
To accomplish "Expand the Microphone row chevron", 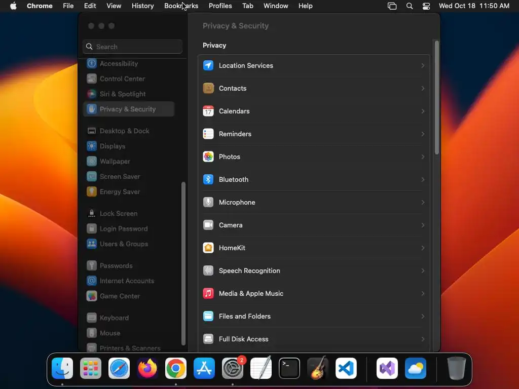I will (423, 202).
